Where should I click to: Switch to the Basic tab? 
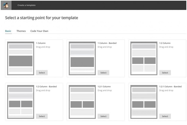pos(8,31)
